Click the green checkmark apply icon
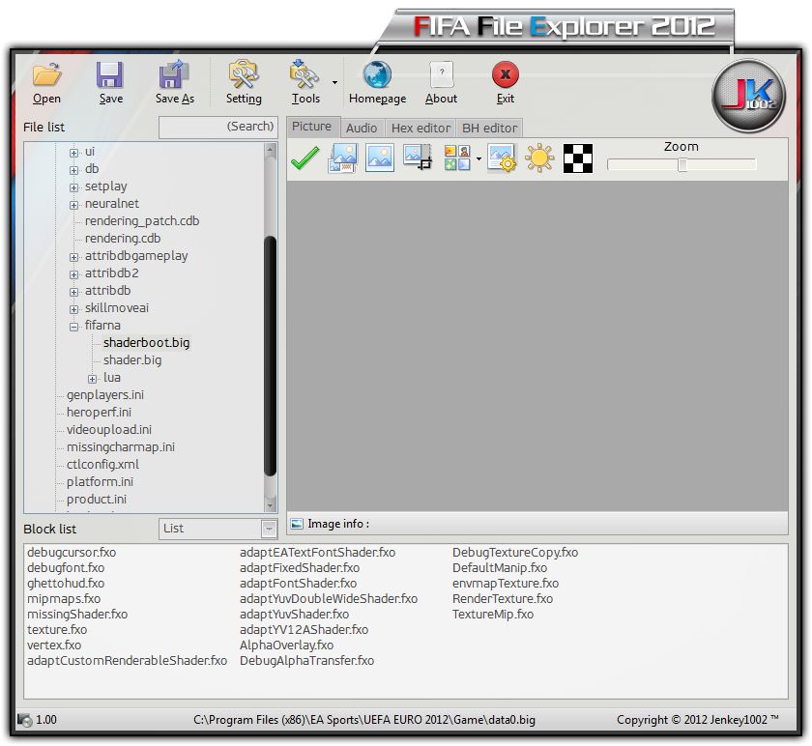This screenshot has height=746, width=812. [x=305, y=158]
